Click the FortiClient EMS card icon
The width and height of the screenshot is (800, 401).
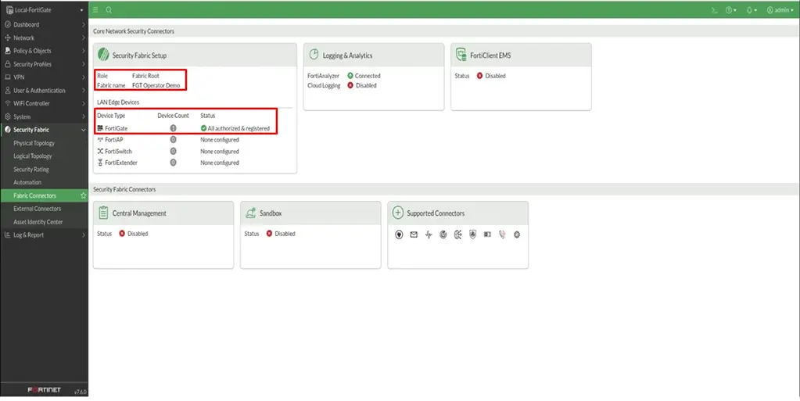(461, 54)
